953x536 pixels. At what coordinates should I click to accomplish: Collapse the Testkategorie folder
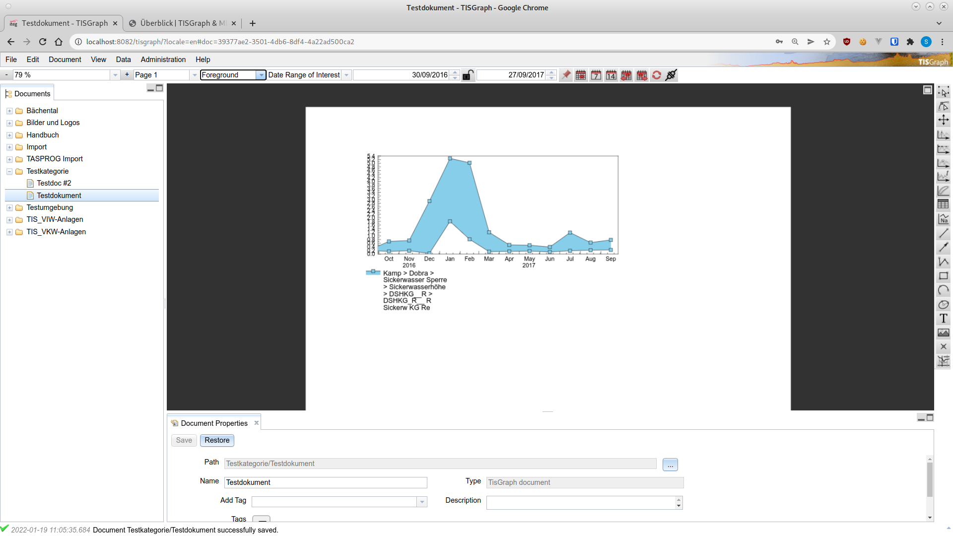coord(9,171)
